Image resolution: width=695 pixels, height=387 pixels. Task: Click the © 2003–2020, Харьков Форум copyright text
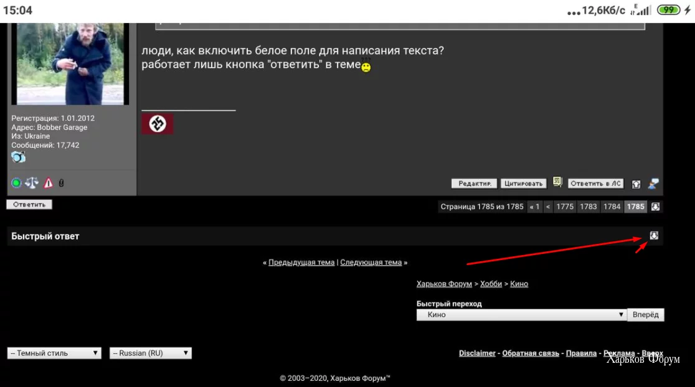coord(335,378)
